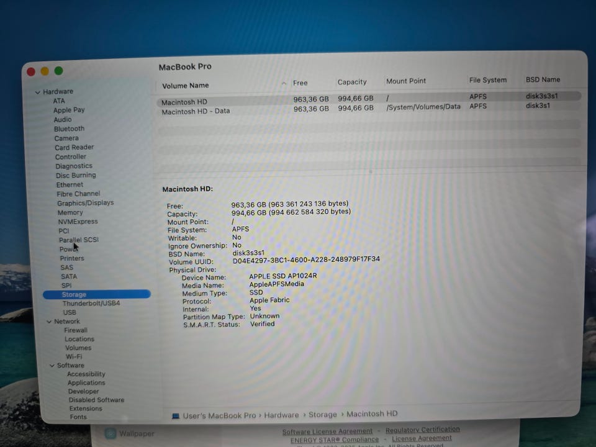Toggle the sort direction arrow in header
The width and height of the screenshot is (596, 447).
coord(284,83)
